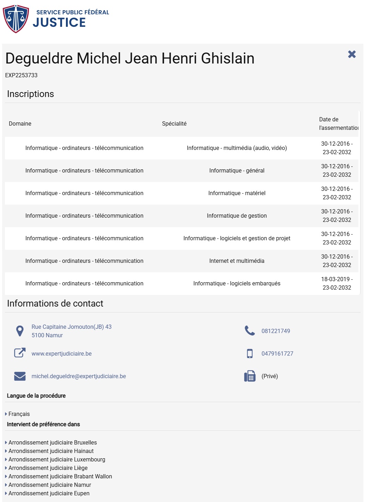Click the fax machine icon

[x=250, y=376]
